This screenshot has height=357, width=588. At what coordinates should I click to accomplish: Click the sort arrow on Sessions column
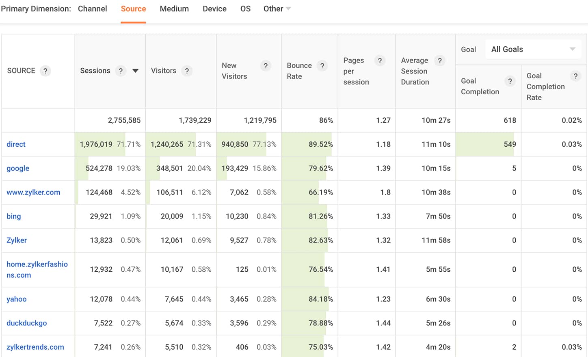point(135,71)
